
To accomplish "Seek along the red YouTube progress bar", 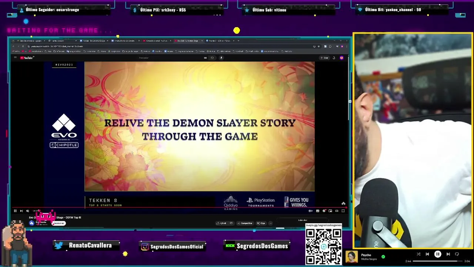I will 179,208.
